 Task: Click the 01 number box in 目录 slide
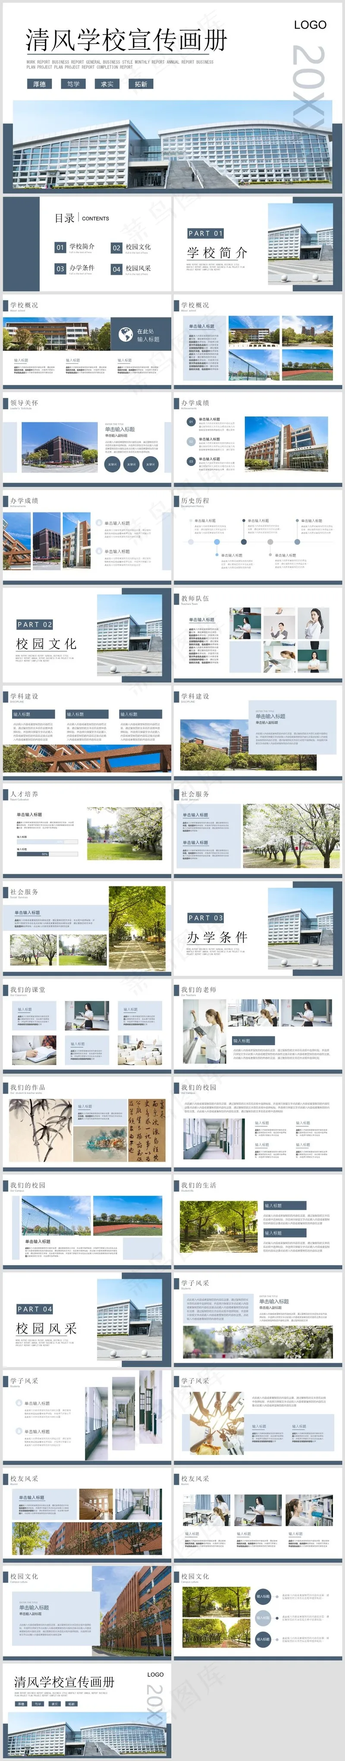coord(60,247)
